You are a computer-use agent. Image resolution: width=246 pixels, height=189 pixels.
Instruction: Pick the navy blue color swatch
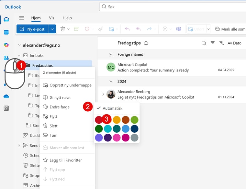tap(134, 129)
